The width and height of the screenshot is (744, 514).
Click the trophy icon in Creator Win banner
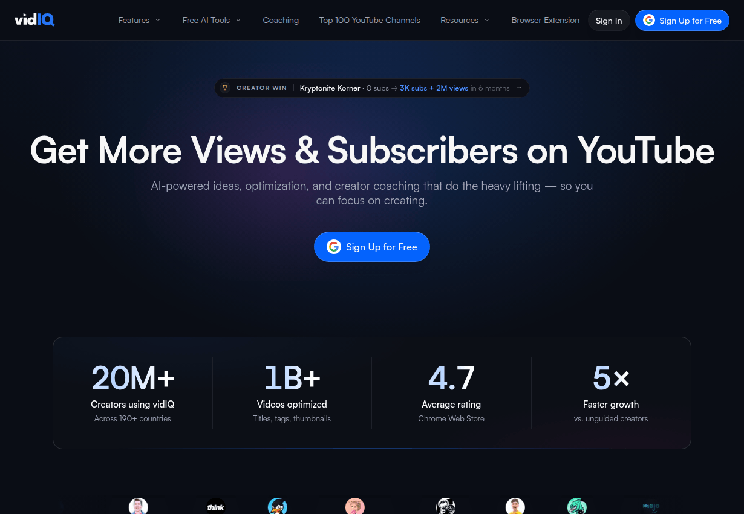tap(225, 88)
